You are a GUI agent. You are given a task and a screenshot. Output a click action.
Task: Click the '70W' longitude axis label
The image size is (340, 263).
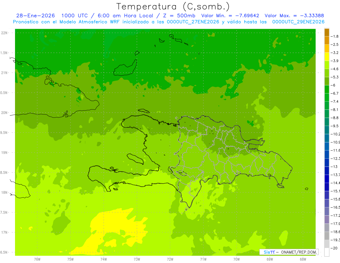(x=236, y=259)
